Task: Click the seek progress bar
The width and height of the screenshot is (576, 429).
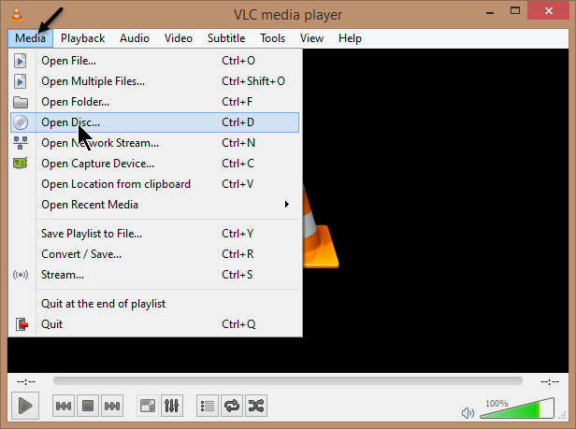Action: (x=288, y=381)
